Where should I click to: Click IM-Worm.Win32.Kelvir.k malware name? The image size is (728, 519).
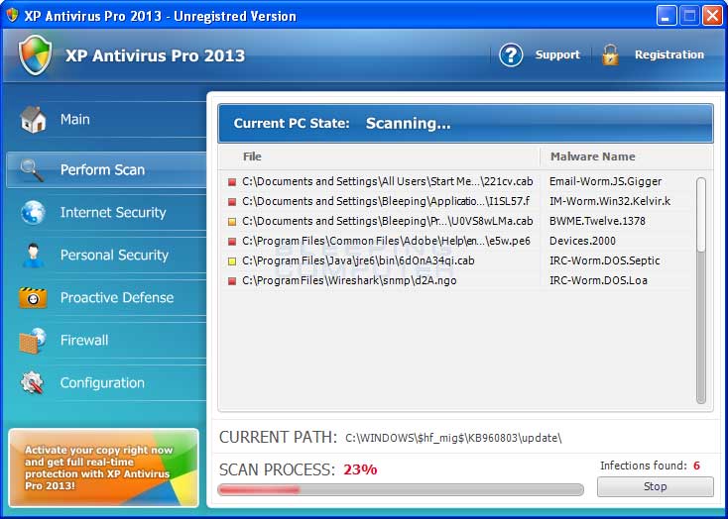point(610,201)
